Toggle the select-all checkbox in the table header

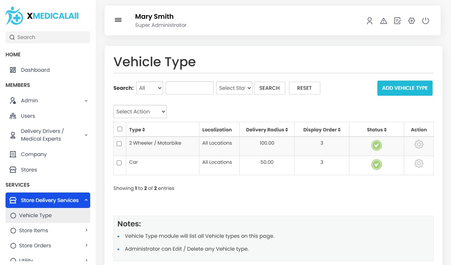pos(120,129)
